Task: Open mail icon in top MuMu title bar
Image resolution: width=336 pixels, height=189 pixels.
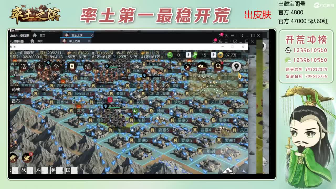Action: click(221, 35)
